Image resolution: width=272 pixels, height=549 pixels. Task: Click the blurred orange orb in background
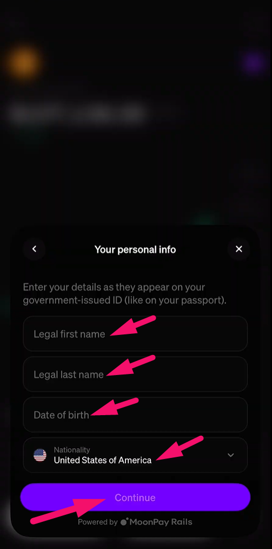click(x=24, y=62)
